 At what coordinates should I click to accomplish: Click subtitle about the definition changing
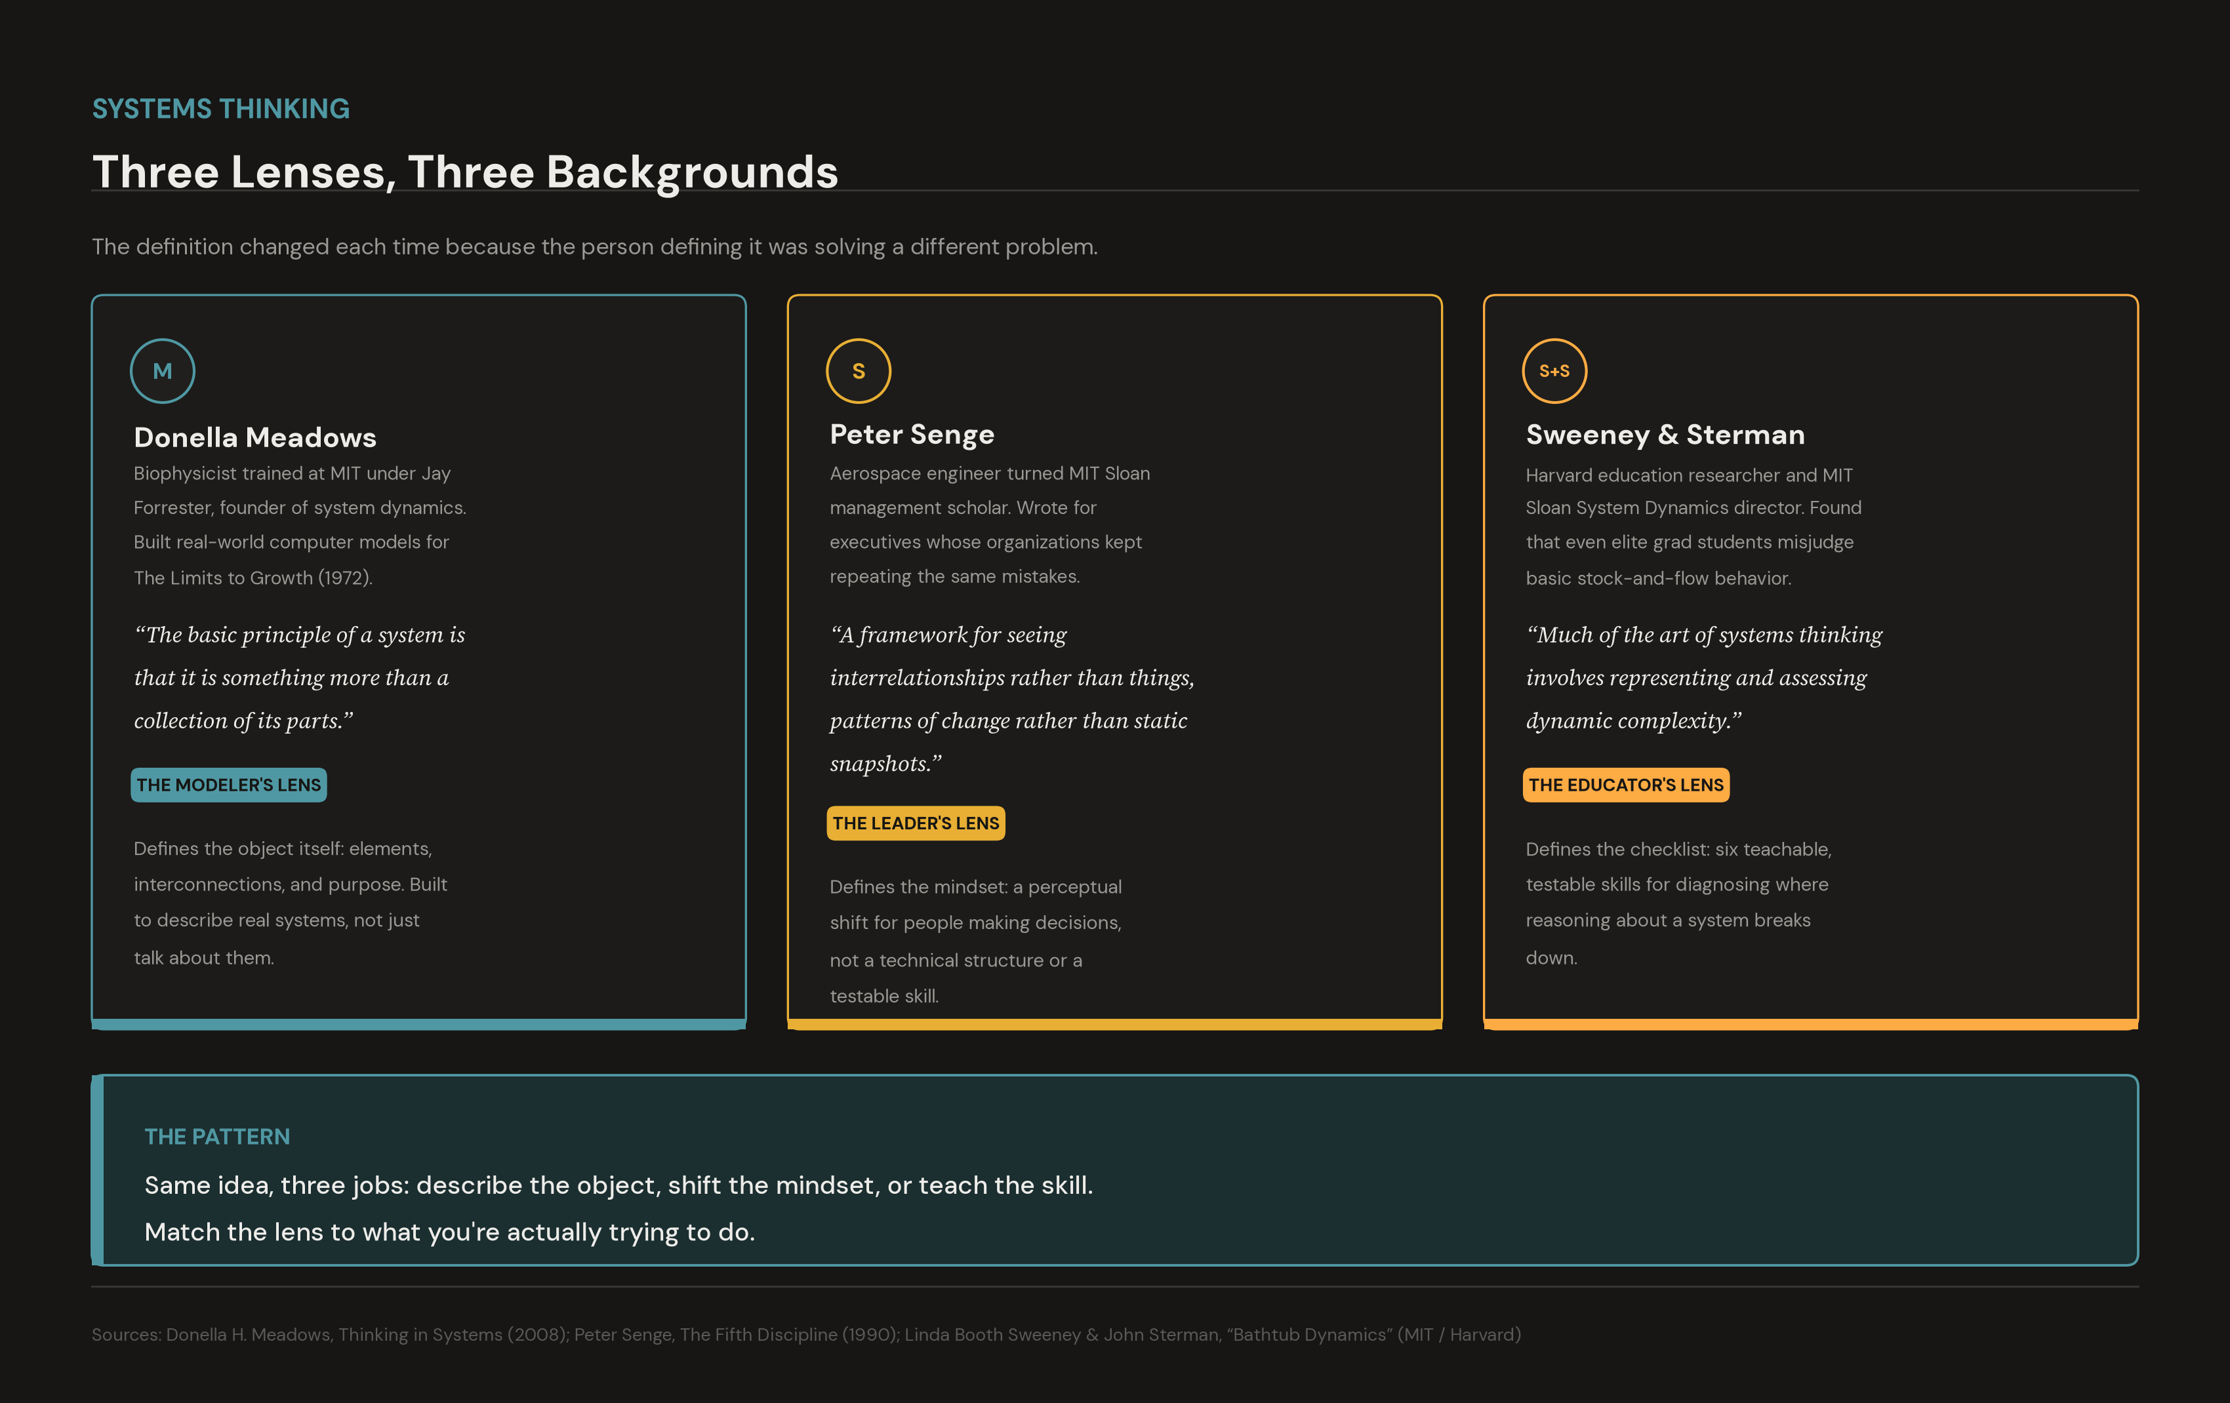[x=594, y=247]
